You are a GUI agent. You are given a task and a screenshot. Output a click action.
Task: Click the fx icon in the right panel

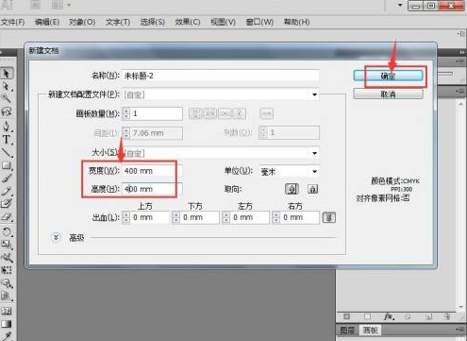pyautogui.click(x=389, y=316)
